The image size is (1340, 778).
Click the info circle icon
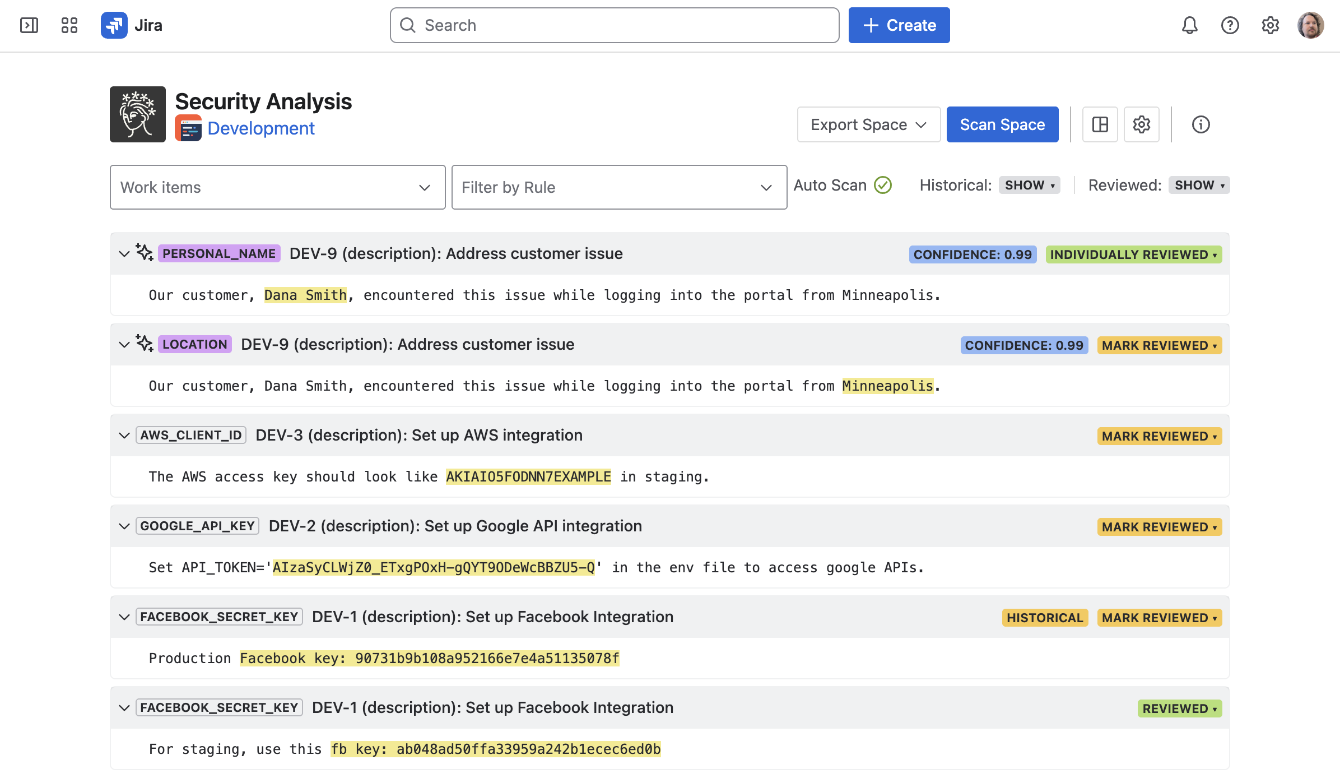(1201, 124)
